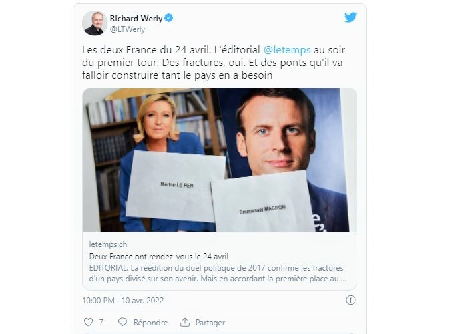Open Richard Werly's profile avatar
Viewport: 468px width, 334px height.
pyautogui.click(x=95, y=23)
